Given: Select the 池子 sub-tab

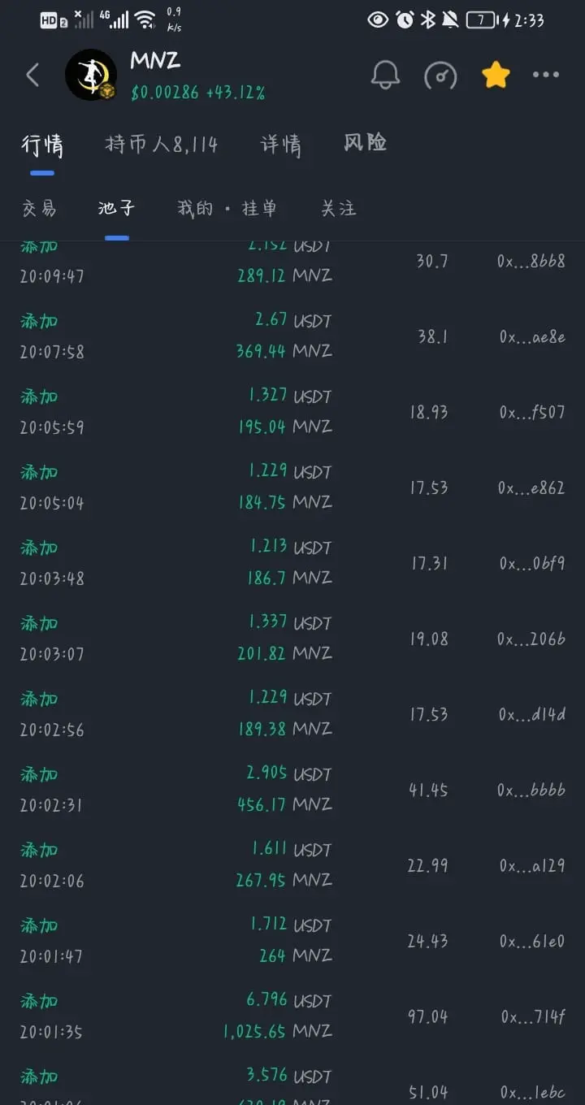Looking at the screenshot, I should click(x=116, y=208).
